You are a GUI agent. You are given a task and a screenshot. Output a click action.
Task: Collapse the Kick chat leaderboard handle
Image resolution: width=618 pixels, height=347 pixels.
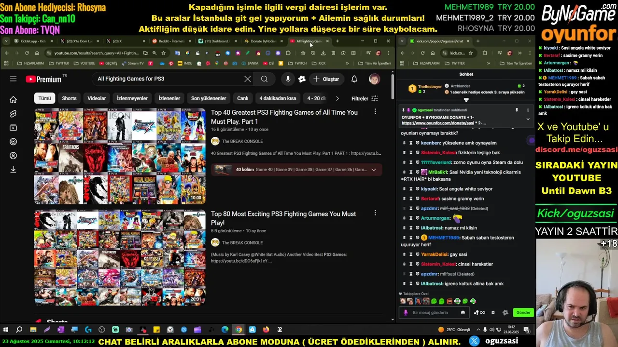pyautogui.click(x=466, y=100)
